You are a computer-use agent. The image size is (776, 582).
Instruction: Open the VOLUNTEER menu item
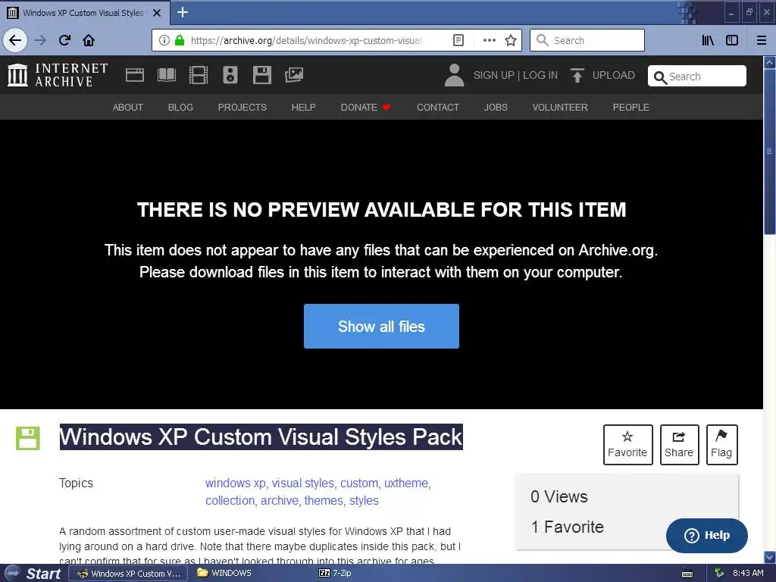tap(560, 108)
